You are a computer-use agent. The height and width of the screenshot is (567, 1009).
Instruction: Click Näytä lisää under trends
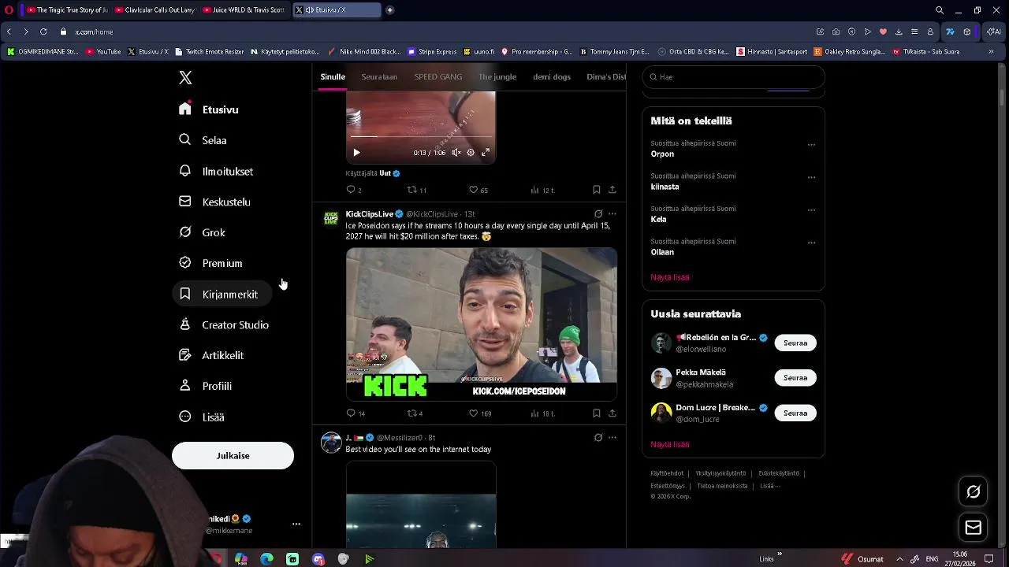(x=670, y=277)
